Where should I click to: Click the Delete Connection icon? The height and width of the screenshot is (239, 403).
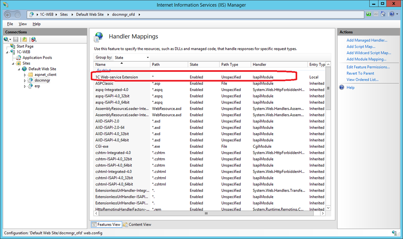[x=34, y=39]
